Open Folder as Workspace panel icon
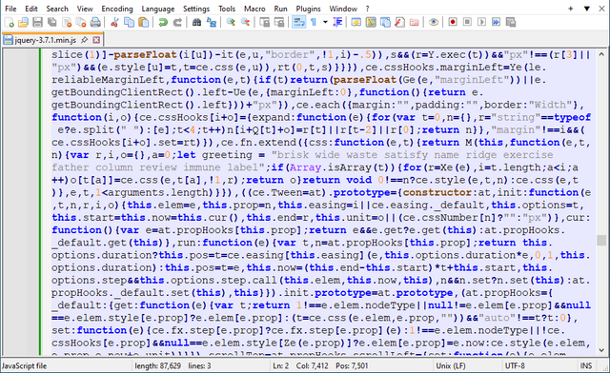This screenshot has width=610, height=373. pos(414,22)
